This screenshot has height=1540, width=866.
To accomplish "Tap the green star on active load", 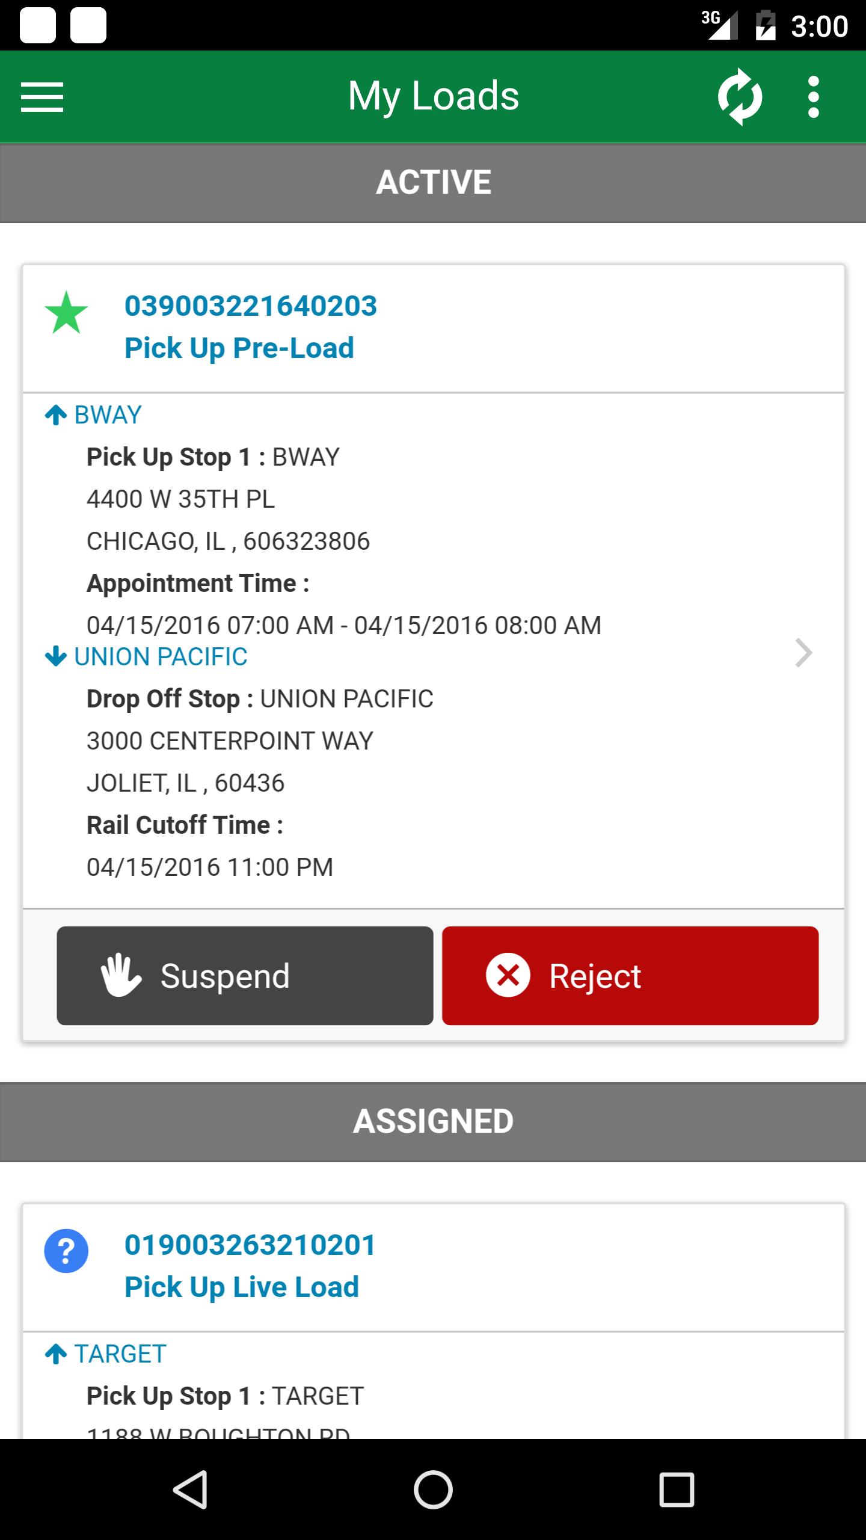I will point(66,313).
